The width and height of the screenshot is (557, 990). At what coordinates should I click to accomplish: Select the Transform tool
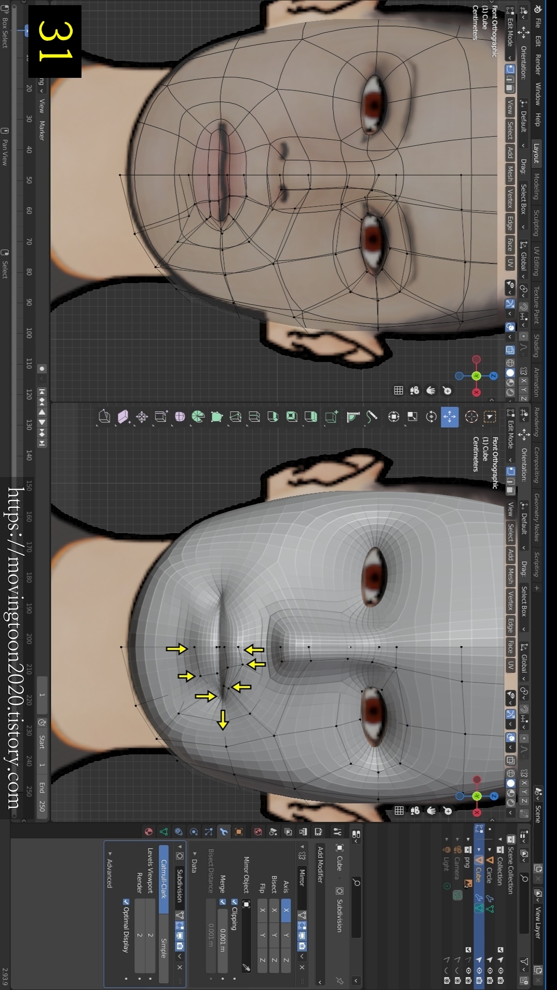click(394, 417)
